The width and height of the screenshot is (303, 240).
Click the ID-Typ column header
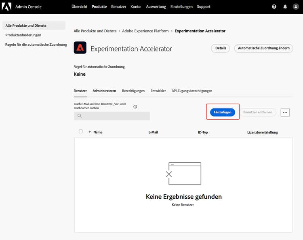click(x=203, y=132)
